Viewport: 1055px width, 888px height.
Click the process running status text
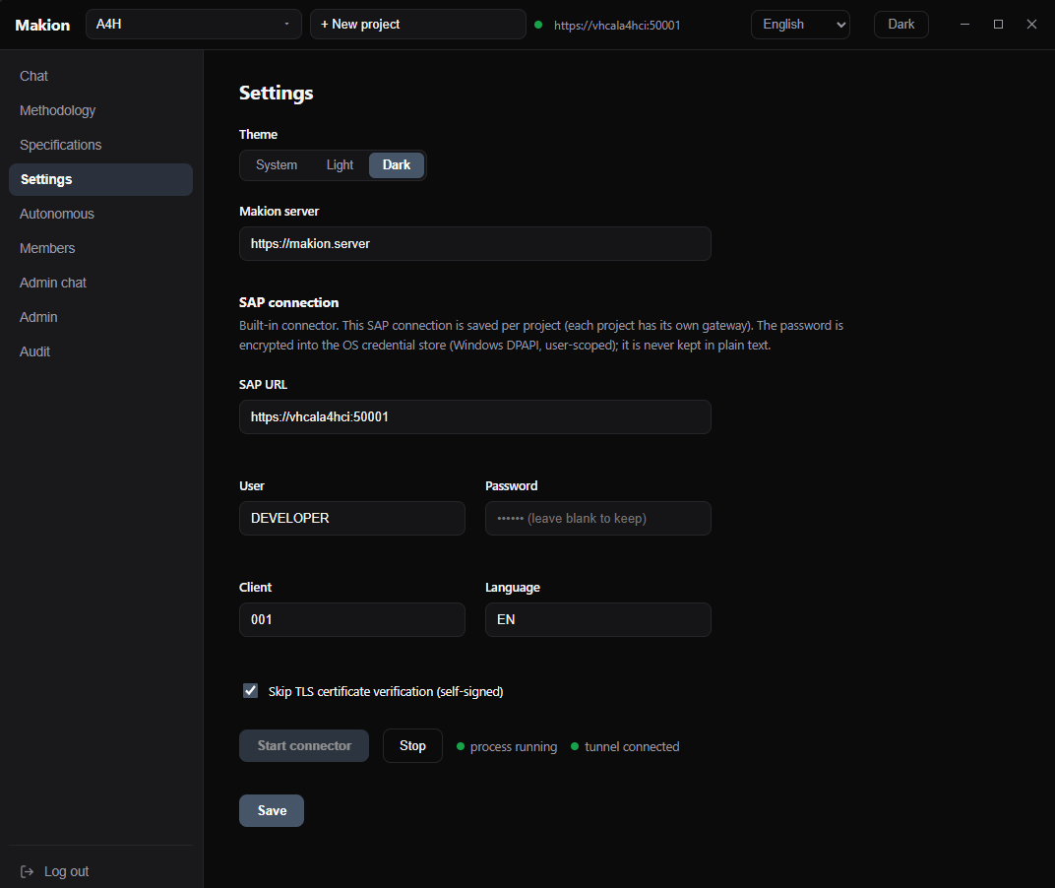pyautogui.click(x=514, y=747)
